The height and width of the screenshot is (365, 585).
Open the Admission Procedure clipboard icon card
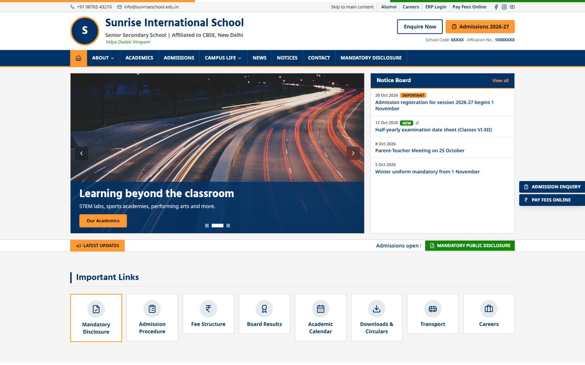point(152,318)
